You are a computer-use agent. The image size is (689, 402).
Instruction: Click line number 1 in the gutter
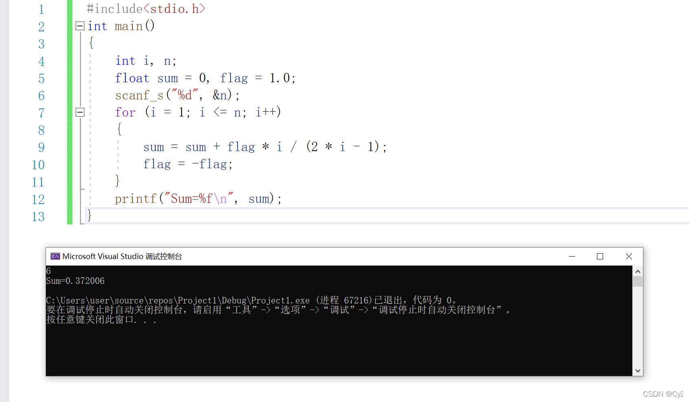41,9
